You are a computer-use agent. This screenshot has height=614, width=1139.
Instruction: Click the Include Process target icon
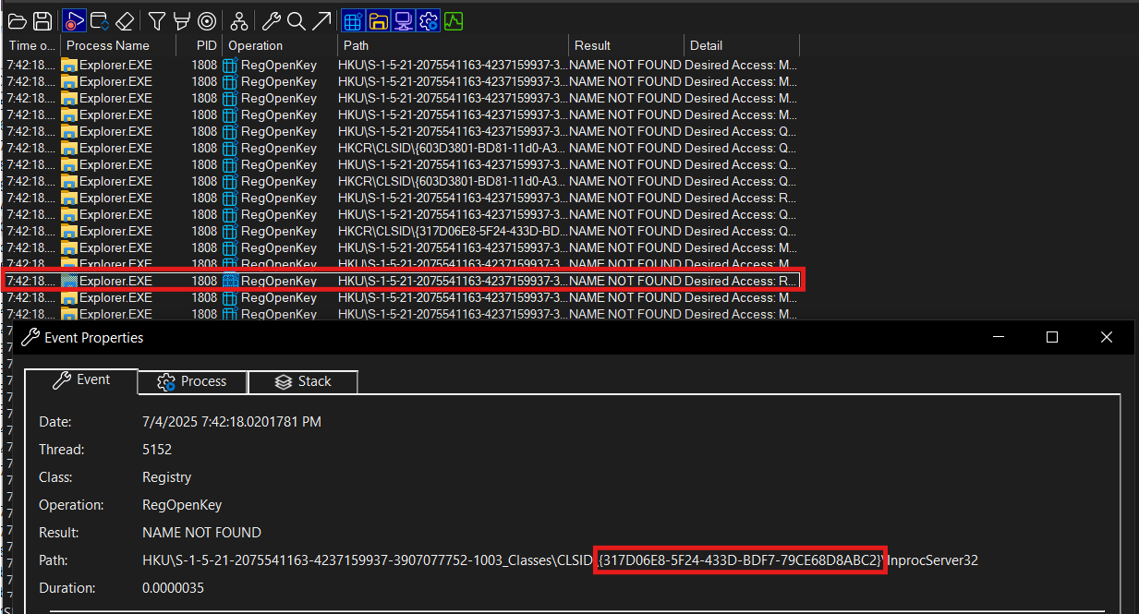[207, 20]
